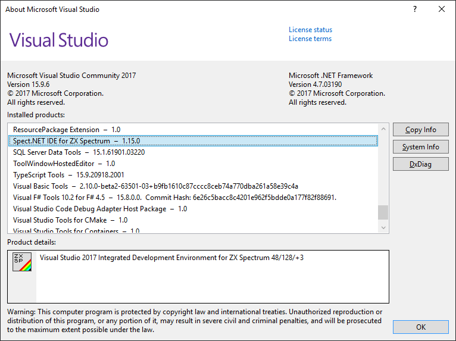Select Visual Studio Code Debug Adapter Host Package
Viewport: 456px width, 341px height.
tap(193, 209)
